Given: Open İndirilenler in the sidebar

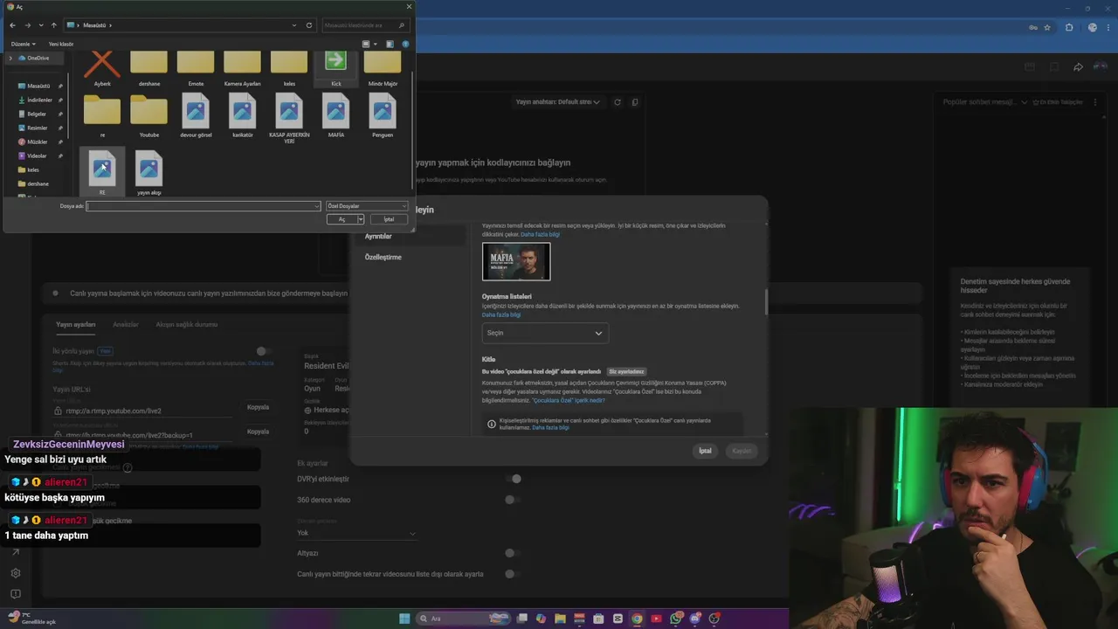Looking at the screenshot, I should point(39,100).
